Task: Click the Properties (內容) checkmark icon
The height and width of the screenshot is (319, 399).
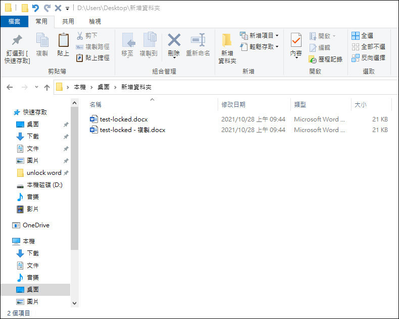Action: 296,40
